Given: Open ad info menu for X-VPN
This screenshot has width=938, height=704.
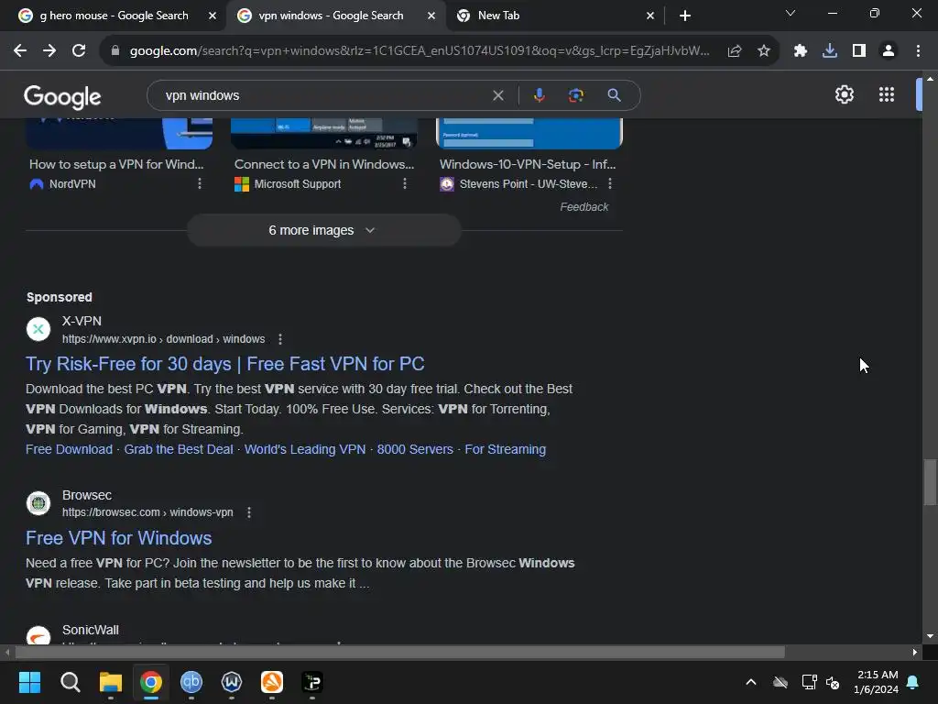Looking at the screenshot, I should [x=280, y=339].
